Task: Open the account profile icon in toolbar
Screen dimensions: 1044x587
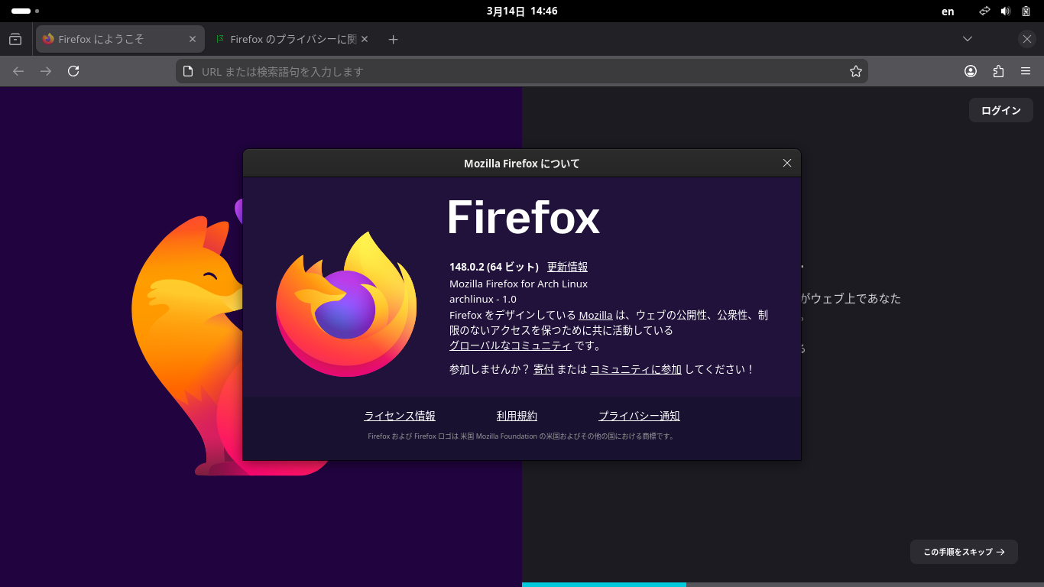Action: click(x=971, y=71)
